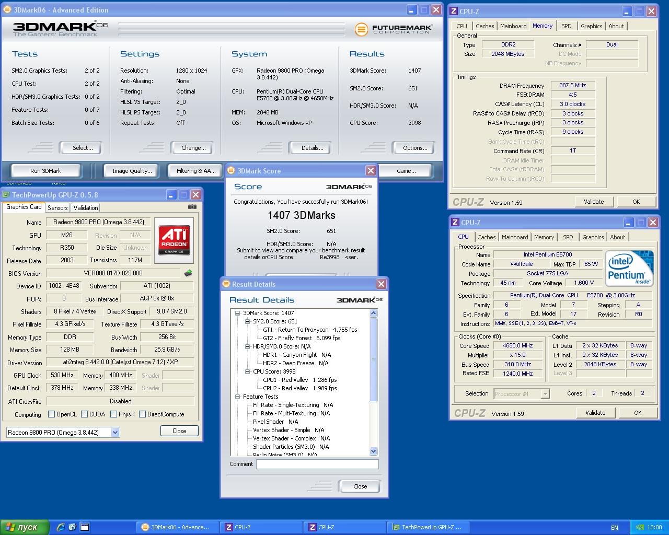The width and height of the screenshot is (669, 535).
Task: Close the 3DMark Score dialog
Action: (x=371, y=171)
